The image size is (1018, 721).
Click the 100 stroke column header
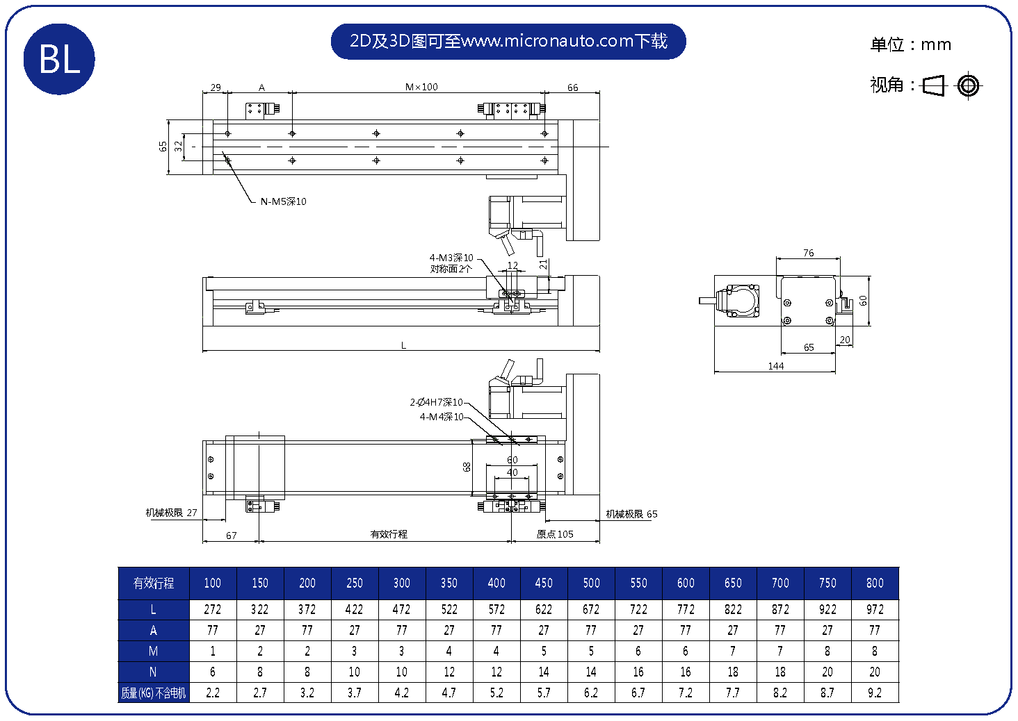(x=213, y=583)
